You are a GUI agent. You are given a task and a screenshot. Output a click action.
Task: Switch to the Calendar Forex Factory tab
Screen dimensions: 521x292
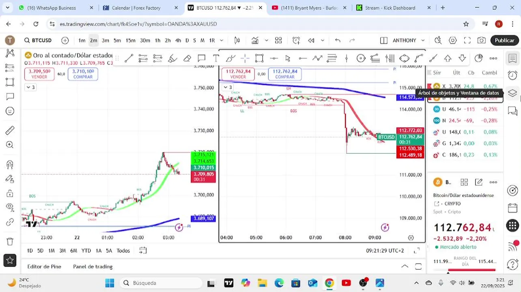click(x=140, y=8)
